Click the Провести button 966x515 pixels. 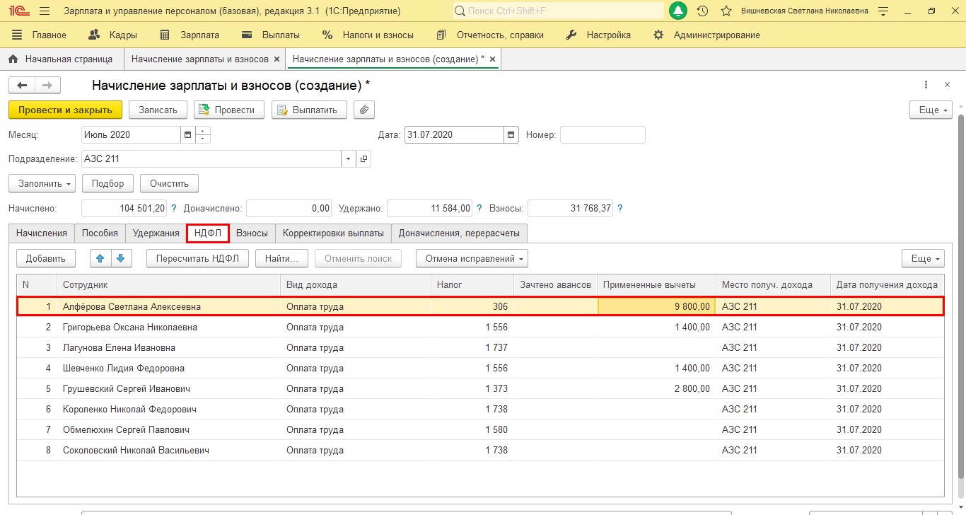(x=228, y=110)
